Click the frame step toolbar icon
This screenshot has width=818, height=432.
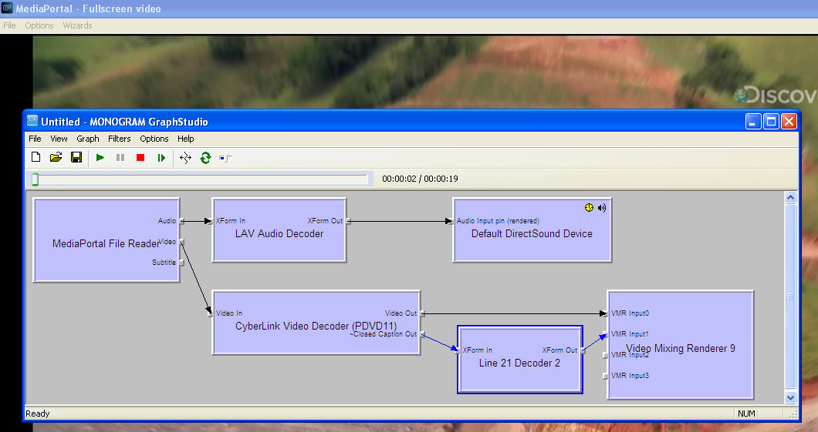(161, 157)
